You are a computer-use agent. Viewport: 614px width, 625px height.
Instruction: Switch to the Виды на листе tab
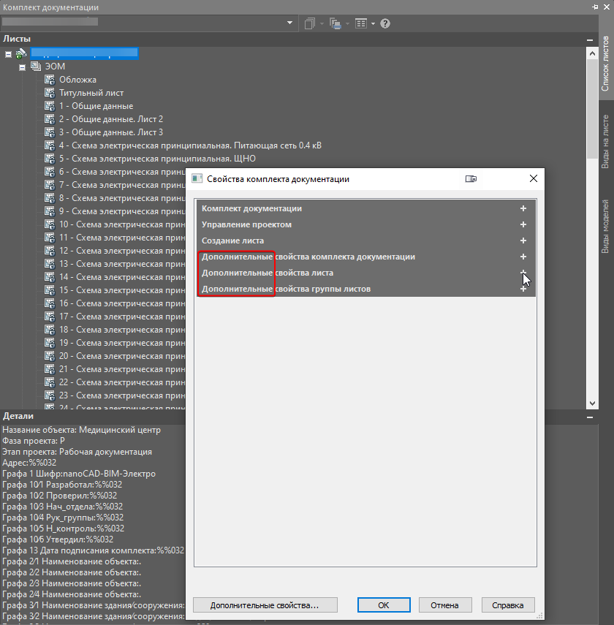[x=605, y=142]
